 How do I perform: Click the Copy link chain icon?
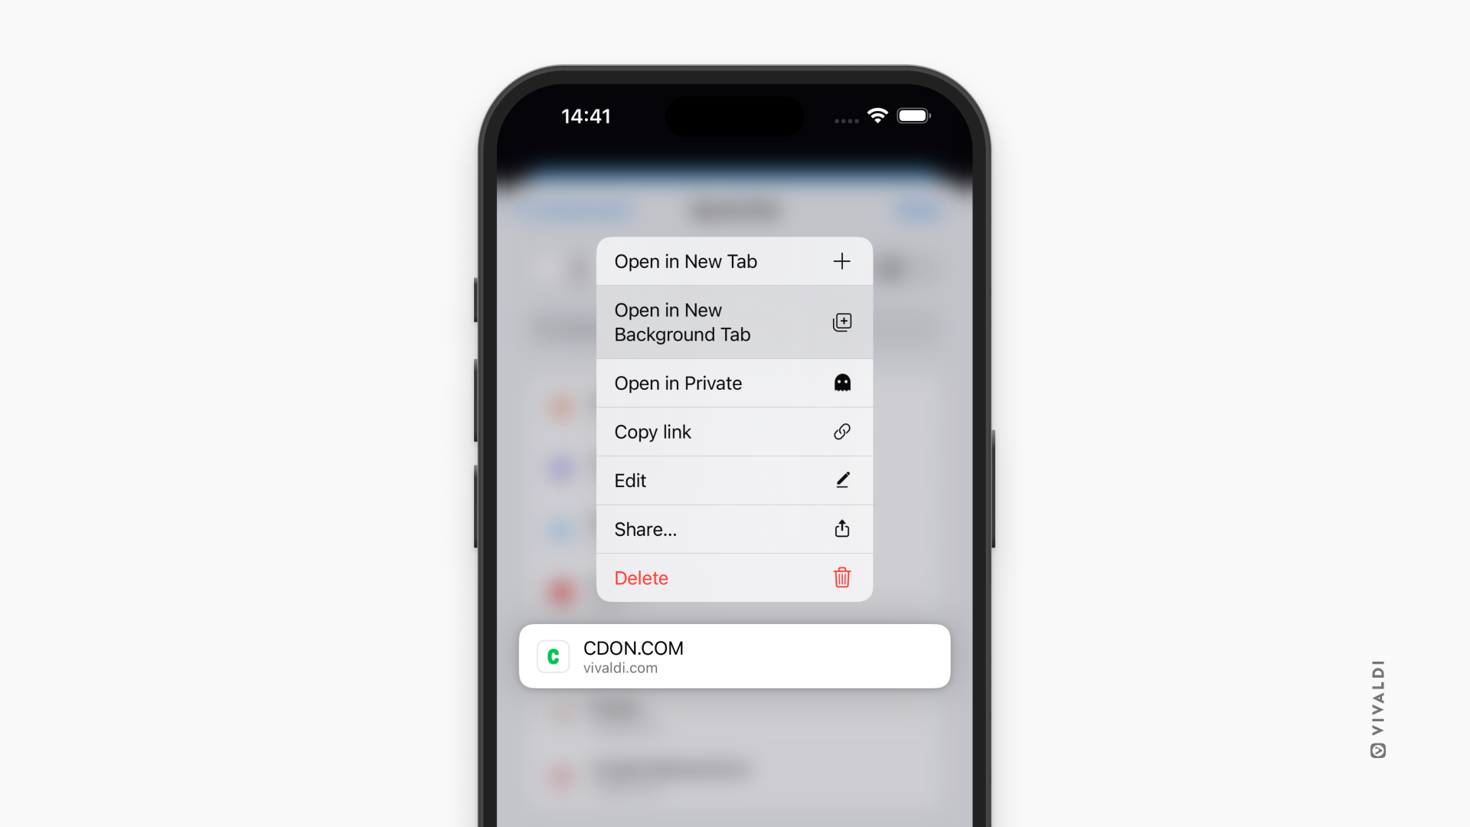(x=841, y=431)
